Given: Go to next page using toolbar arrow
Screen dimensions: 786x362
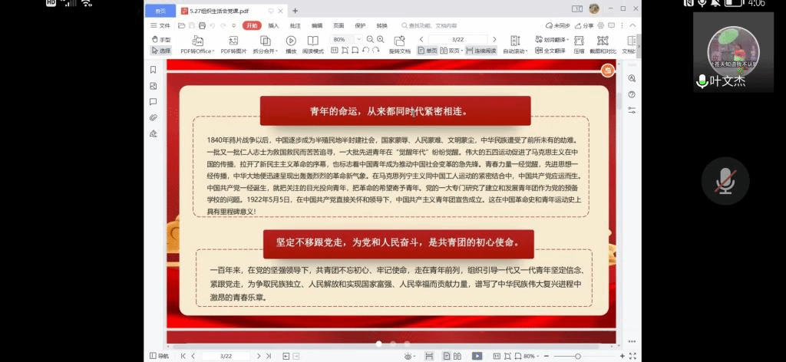Looking at the screenshot, I should coord(494,39).
